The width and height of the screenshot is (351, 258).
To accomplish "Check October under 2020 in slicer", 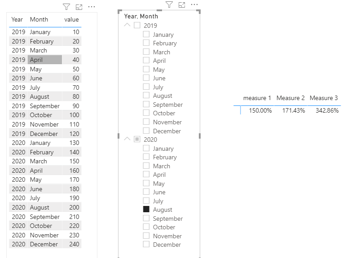I will [146, 227].
